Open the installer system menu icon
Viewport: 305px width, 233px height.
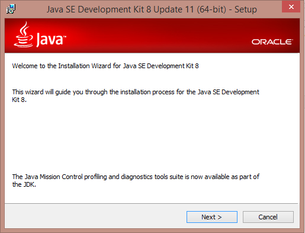11,9
